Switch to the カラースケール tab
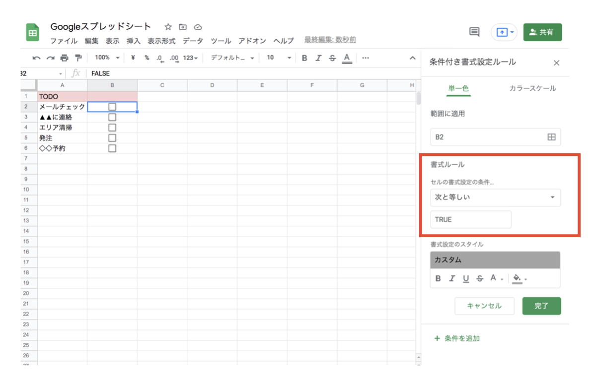Viewport: 596px width, 387px height. click(532, 88)
